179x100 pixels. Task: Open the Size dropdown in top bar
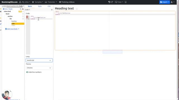tap(119, 2)
